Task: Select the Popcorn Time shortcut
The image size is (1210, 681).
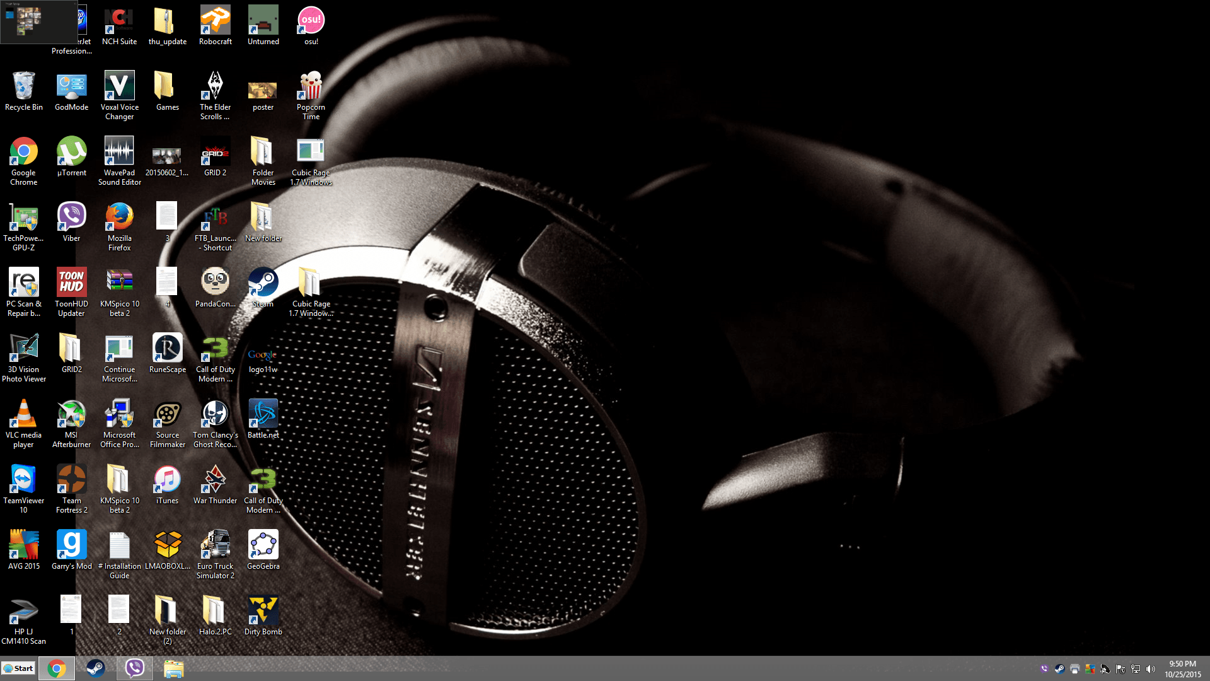Action: (x=311, y=86)
